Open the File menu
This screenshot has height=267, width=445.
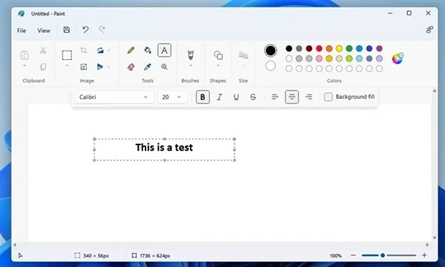pyautogui.click(x=22, y=30)
